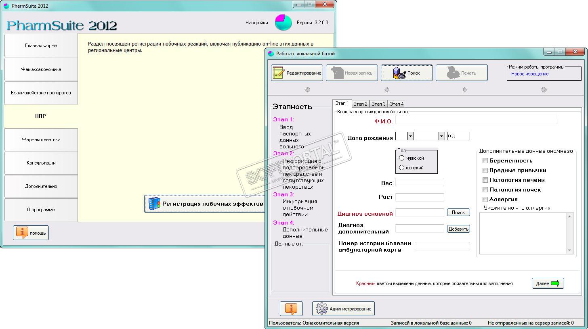
Task: Click the год birth year field
Action: [458, 136]
